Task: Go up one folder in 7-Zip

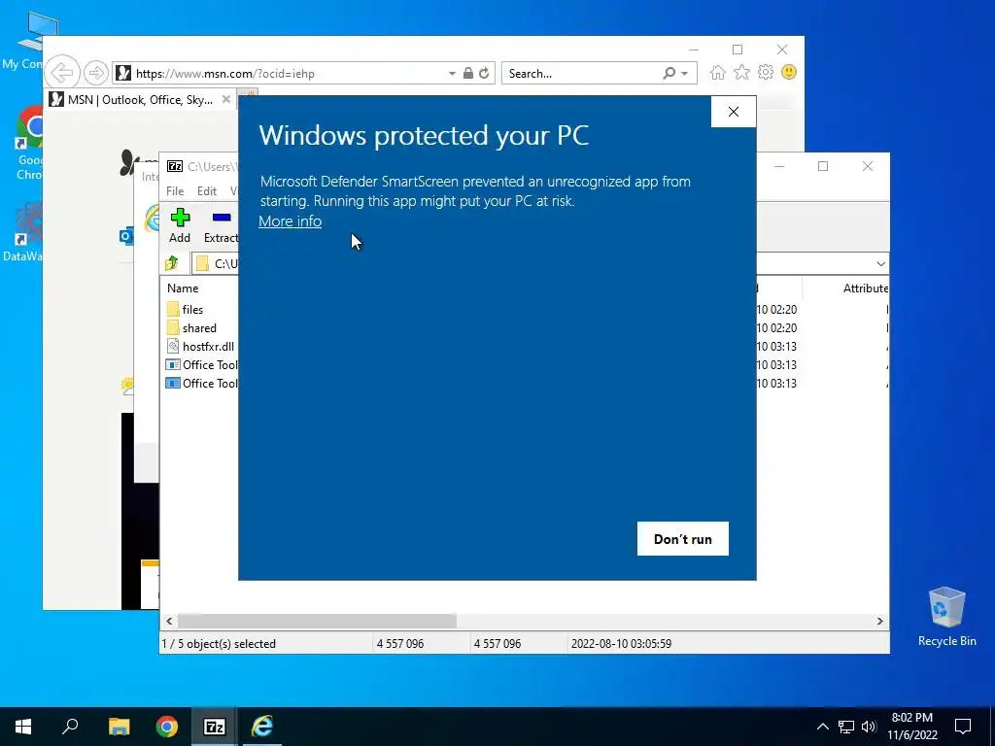Action: tap(172, 263)
